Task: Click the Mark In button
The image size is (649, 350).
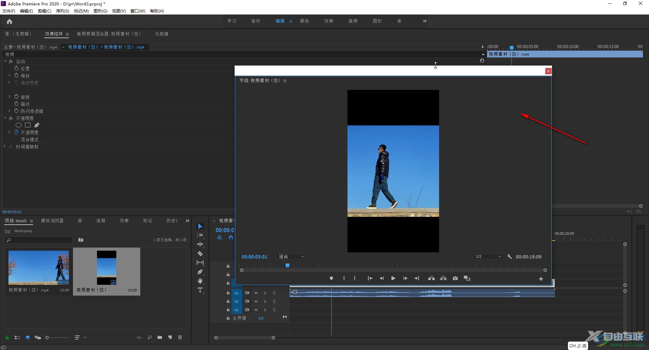Action: tap(344, 278)
